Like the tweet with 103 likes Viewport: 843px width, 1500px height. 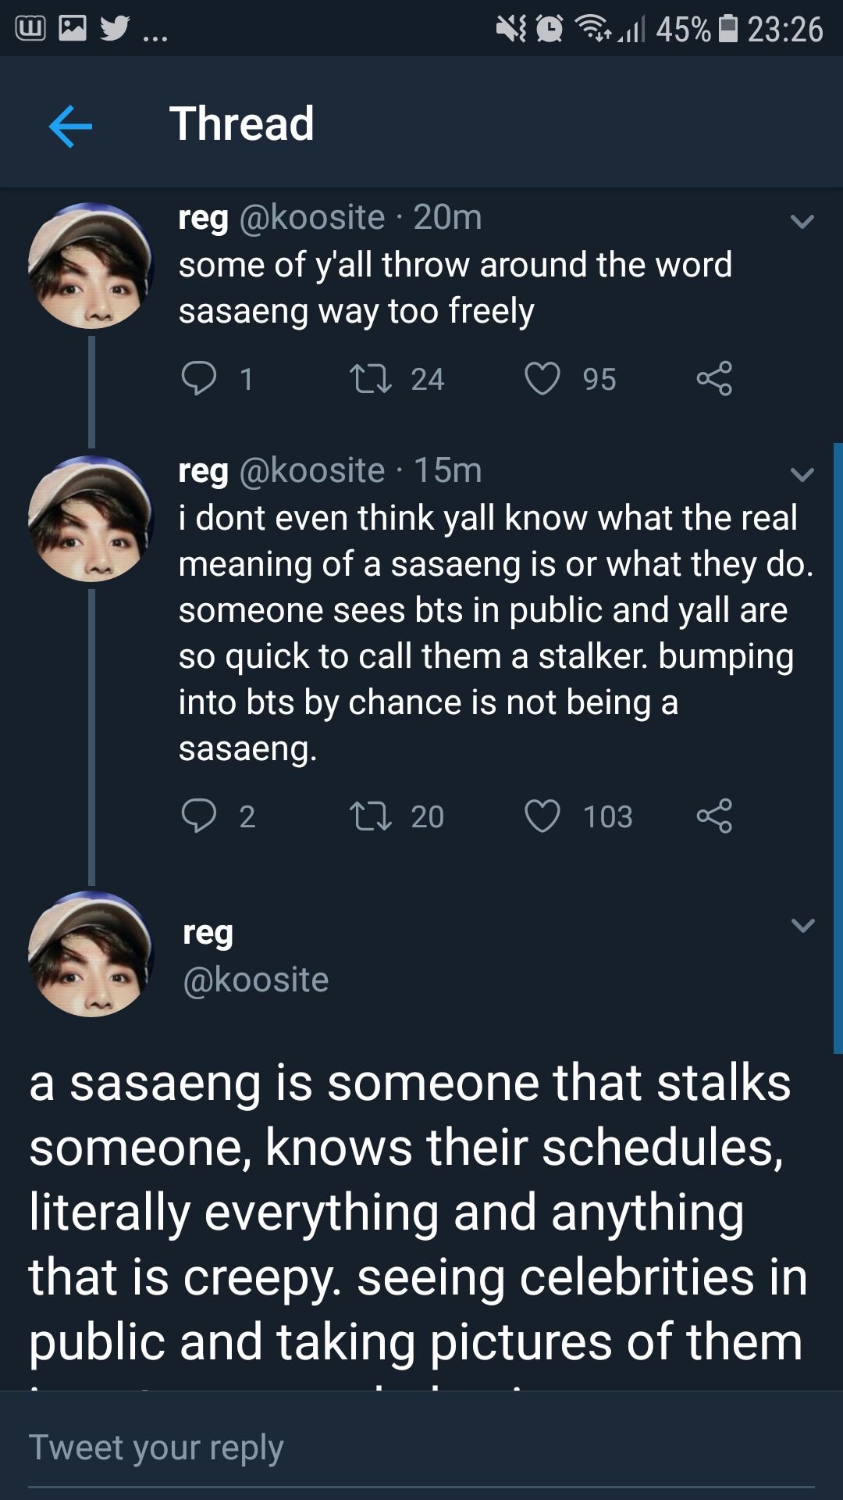pyautogui.click(x=542, y=816)
